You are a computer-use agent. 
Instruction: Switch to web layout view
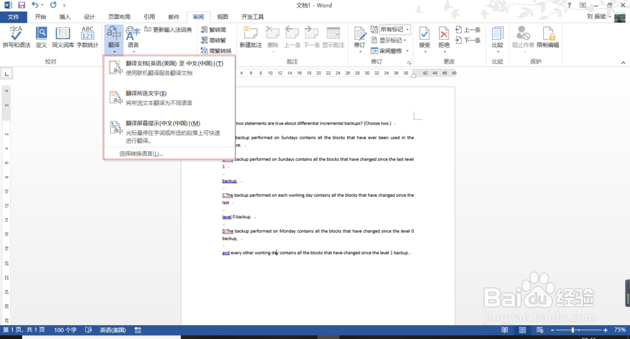(x=540, y=330)
